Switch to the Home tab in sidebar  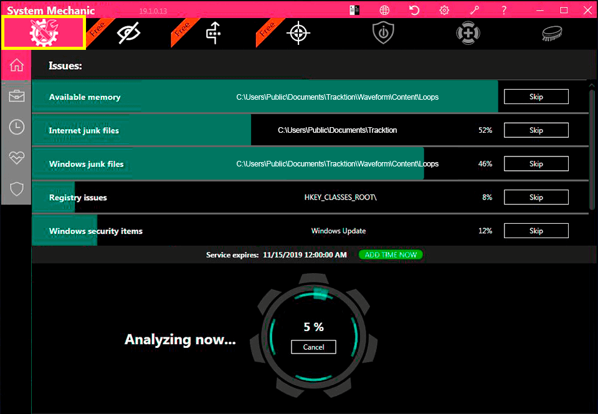pyautogui.click(x=16, y=65)
